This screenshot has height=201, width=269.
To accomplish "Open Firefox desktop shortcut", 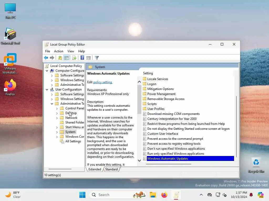I will tap(10, 87).
